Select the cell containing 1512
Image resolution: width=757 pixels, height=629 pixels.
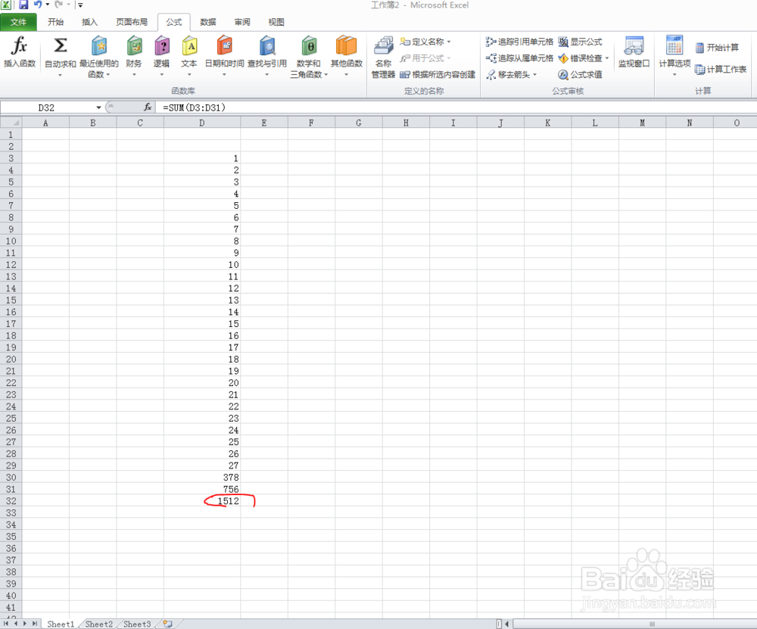[x=202, y=500]
